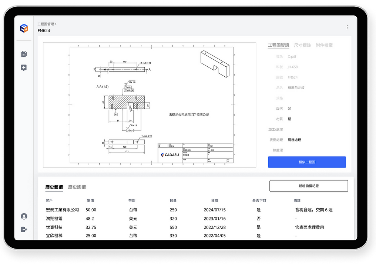Click date 2022/12/28
Image resolution: width=376 pixels, height=266 pixels.
pos(215,227)
